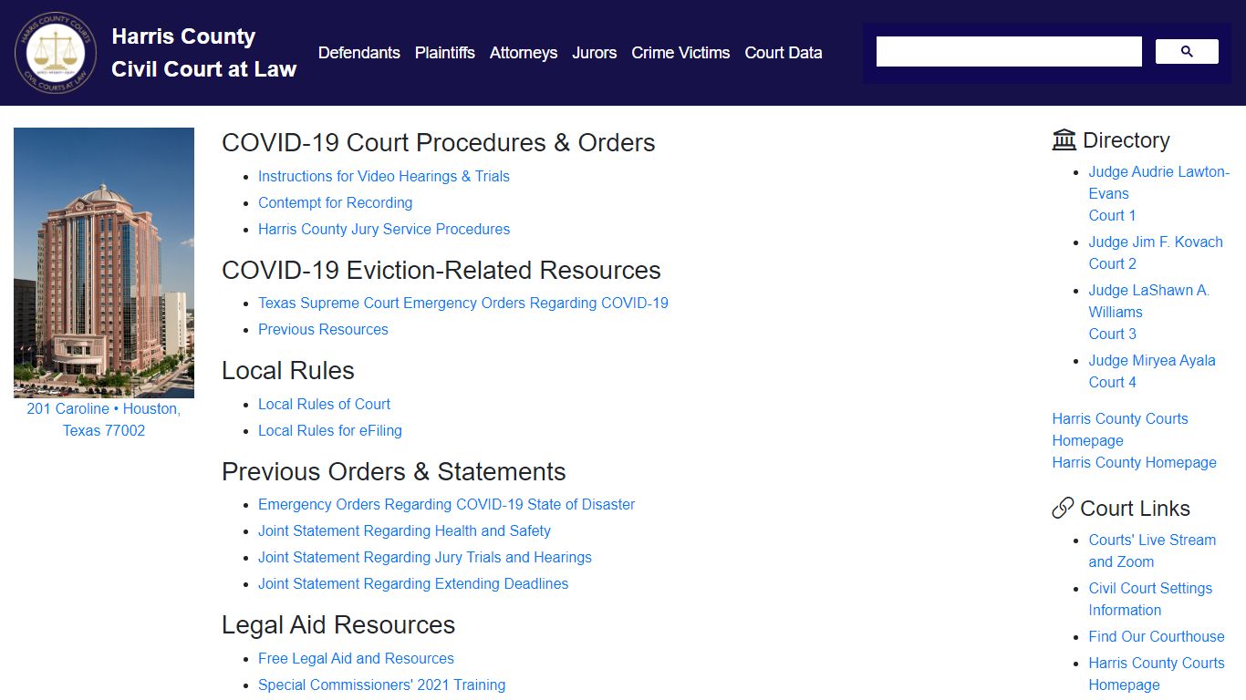Focus the site search text field
1246x700 pixels.
tap(1009, 52)
